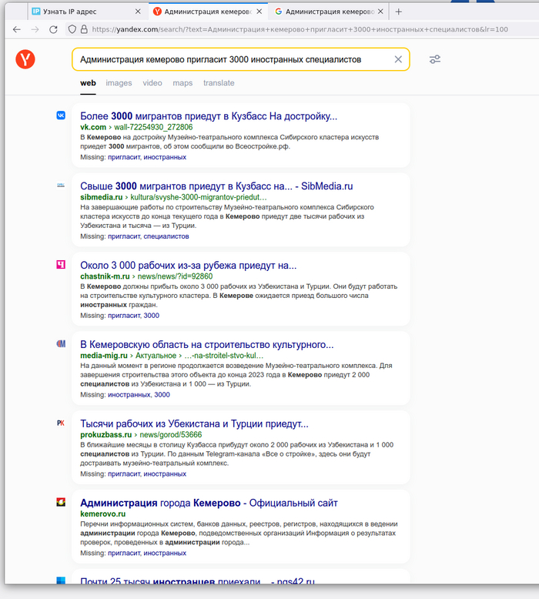The height and width of the screenshot is (599, 539).
Task: Click the Yandex logo icon
Action: coord(25,59)
